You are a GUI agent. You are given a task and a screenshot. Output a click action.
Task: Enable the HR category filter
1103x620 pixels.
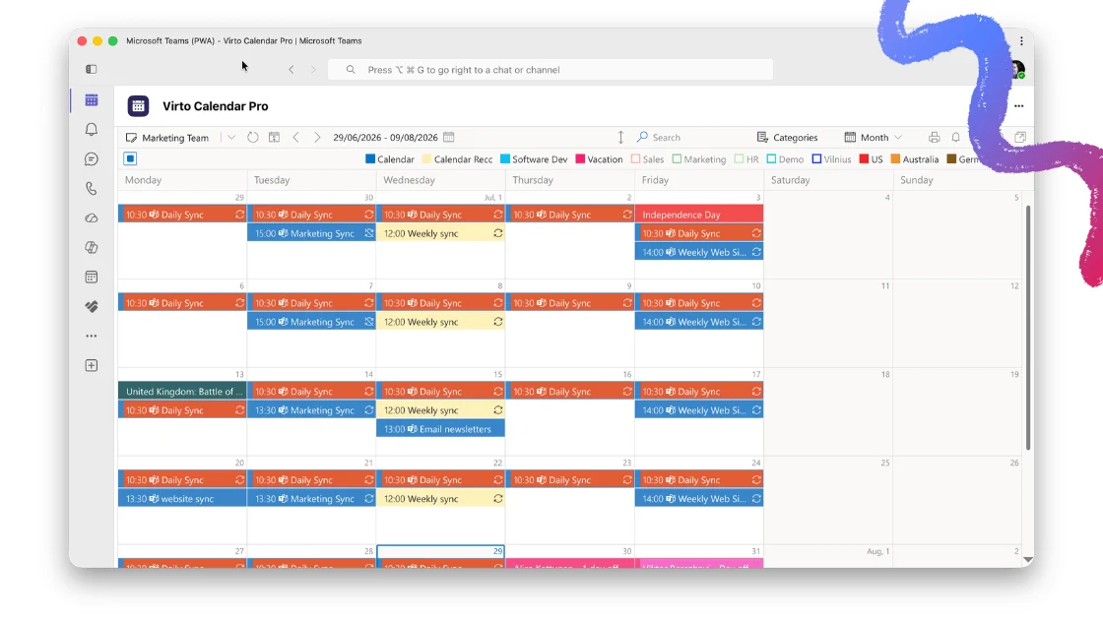click(746, 159)
